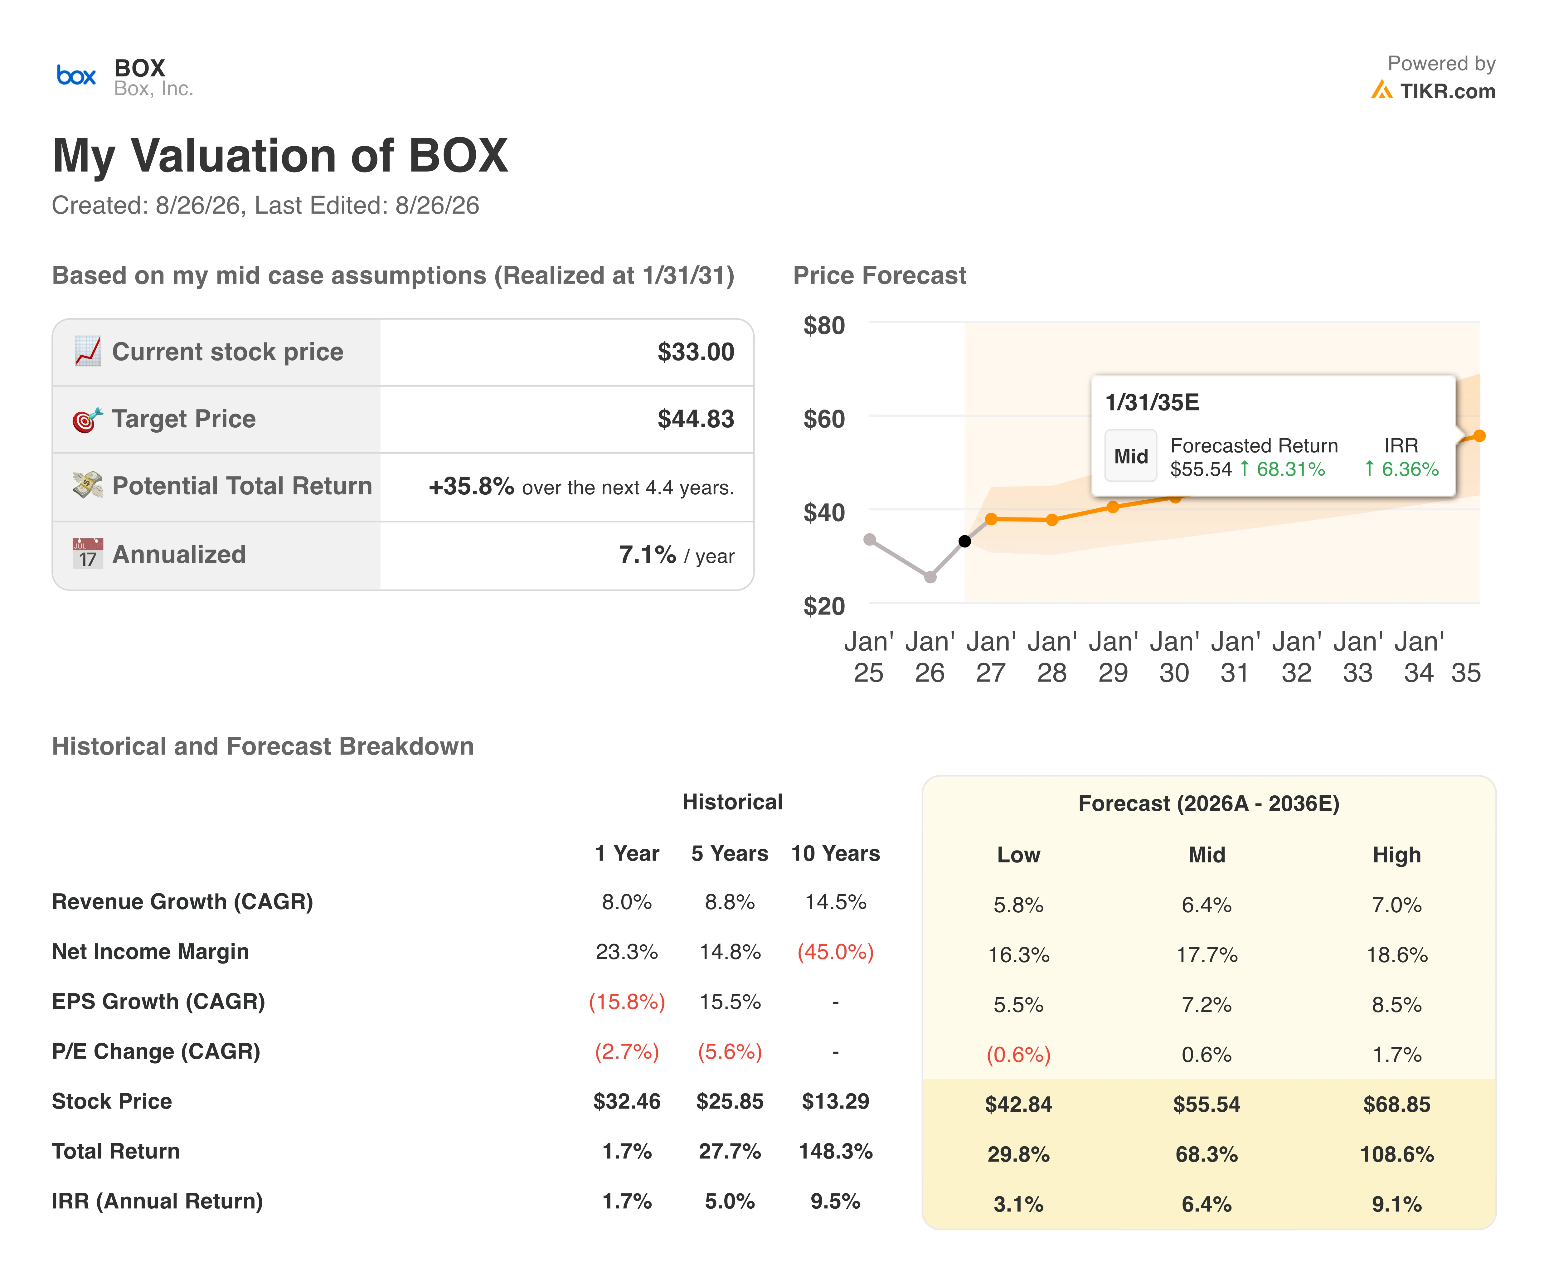
Task: Click the stock chart icon beside Current stock price
Action: coord(88,351)
